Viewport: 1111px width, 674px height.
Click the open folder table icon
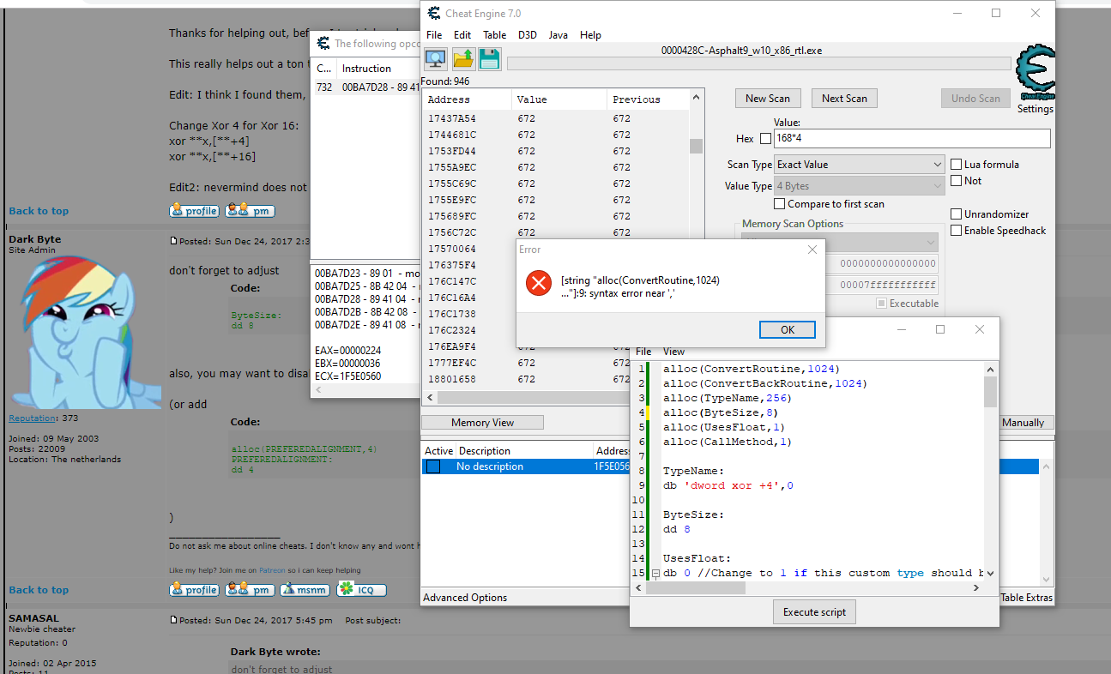[x=463, y=59]
